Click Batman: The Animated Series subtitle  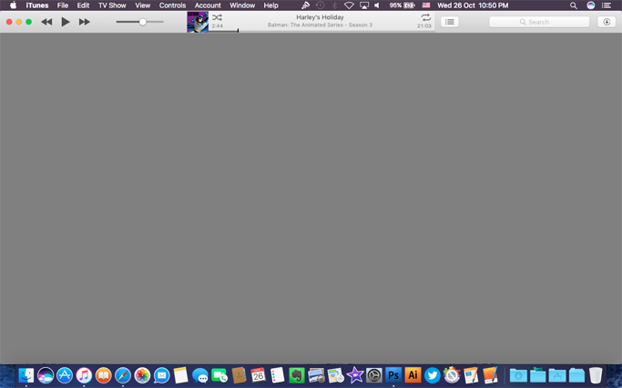(320, 25)
